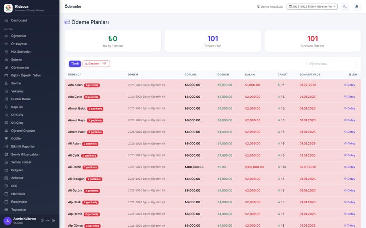Open Detay for Ali Demir
Screen dimensions: 366x228
point(349,167)
